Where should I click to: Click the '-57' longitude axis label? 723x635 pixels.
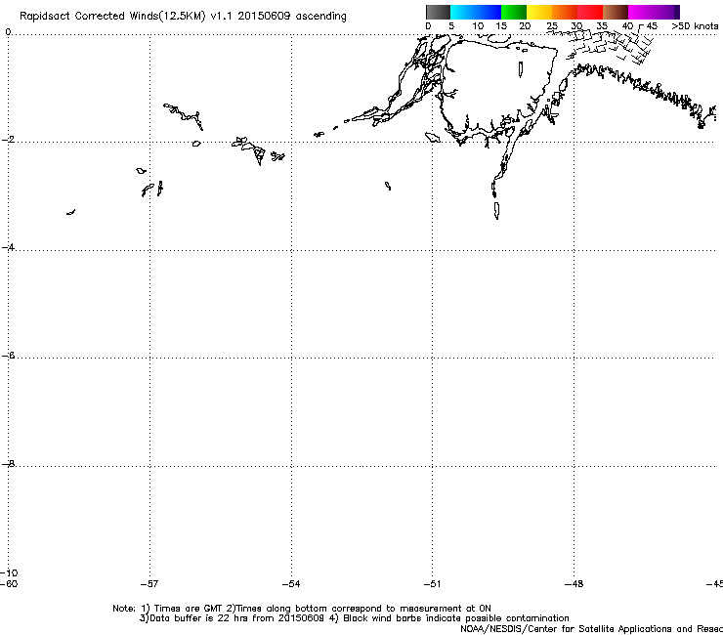pos(149,584)
